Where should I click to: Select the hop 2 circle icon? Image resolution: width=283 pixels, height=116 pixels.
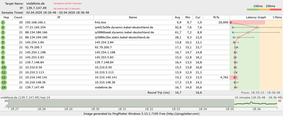[x=3, y=27]
